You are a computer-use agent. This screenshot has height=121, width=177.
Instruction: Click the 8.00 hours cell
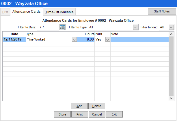tap(86, 40)
